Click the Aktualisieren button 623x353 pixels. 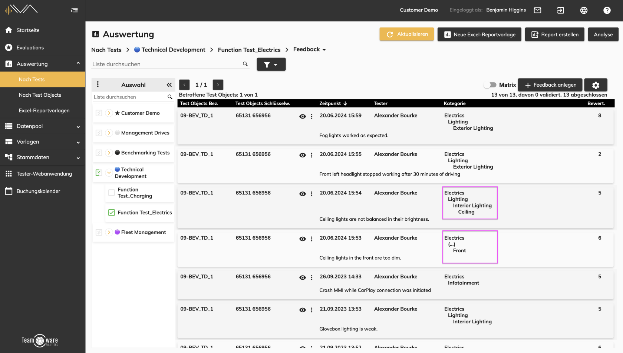click(406, 34)
